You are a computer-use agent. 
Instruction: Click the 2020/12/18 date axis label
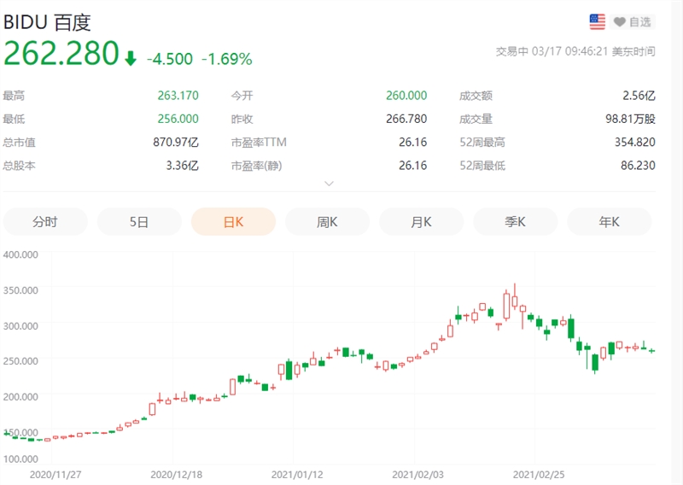click(177, 475)
